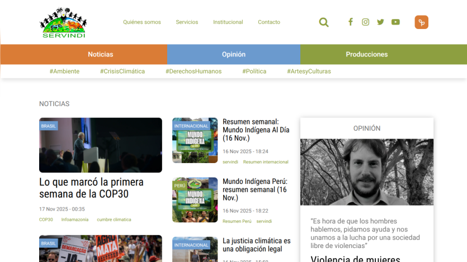
Task: Switch to the Opinión tab
Action: (x=234, y=54)
